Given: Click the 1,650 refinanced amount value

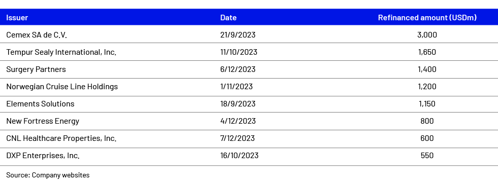Looking at the screenshot, I should (427, 52).
